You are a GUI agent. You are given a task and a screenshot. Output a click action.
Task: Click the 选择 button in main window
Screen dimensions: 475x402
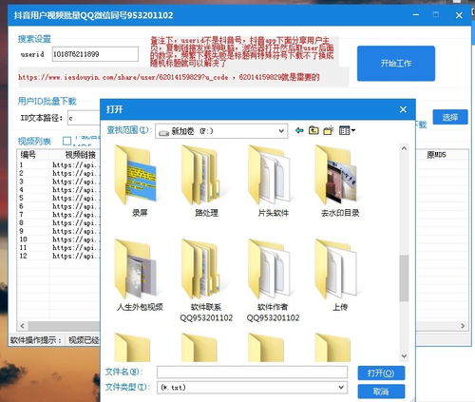(450, 117)
